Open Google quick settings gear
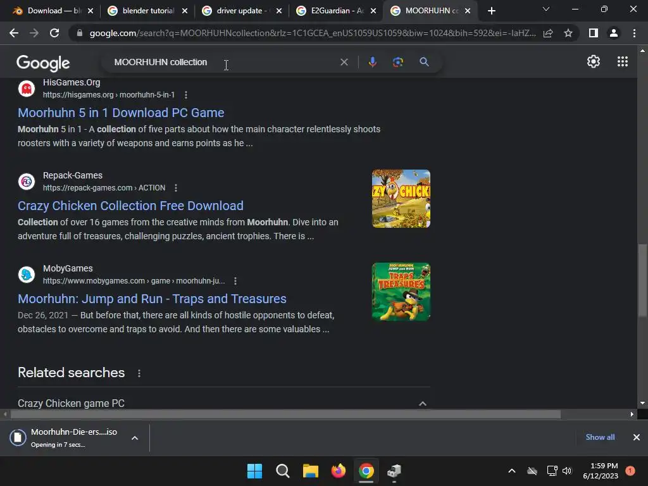Image resolution: width=648 pixels, height=486 pixels. pyautogui.click(x=594, y=61)
